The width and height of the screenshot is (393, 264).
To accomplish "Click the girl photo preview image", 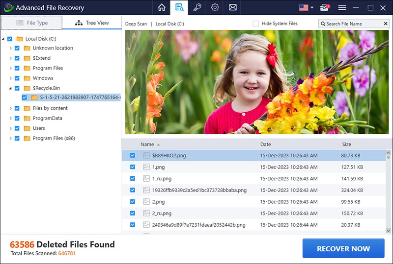I will (x=256, y=82).
